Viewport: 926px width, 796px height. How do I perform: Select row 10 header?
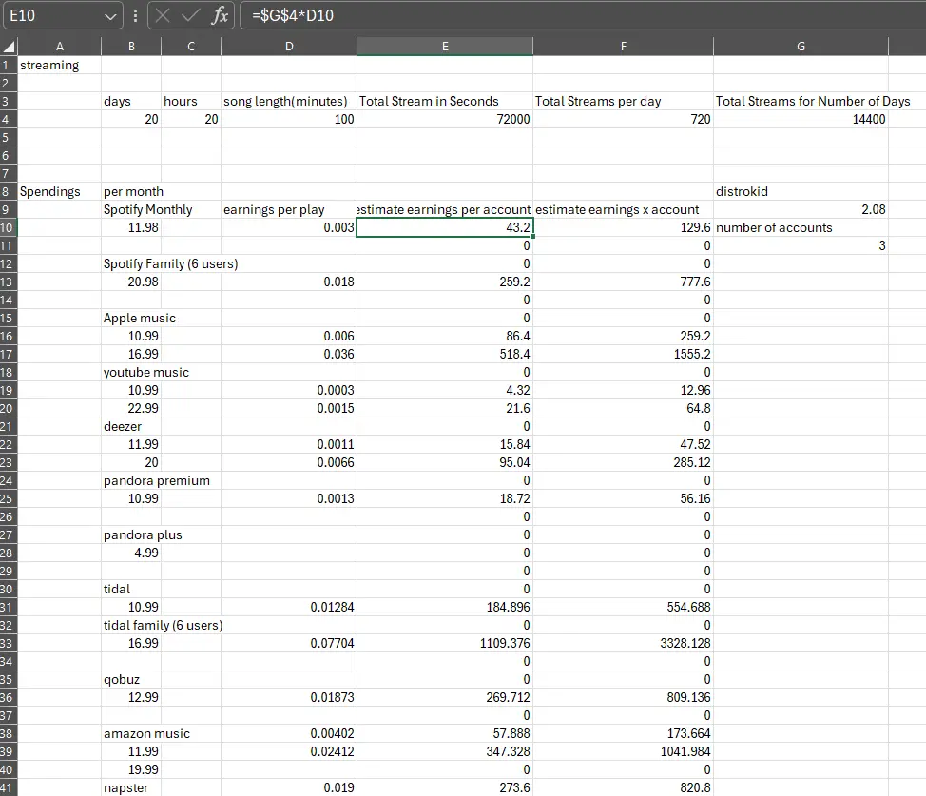[9, 227]
